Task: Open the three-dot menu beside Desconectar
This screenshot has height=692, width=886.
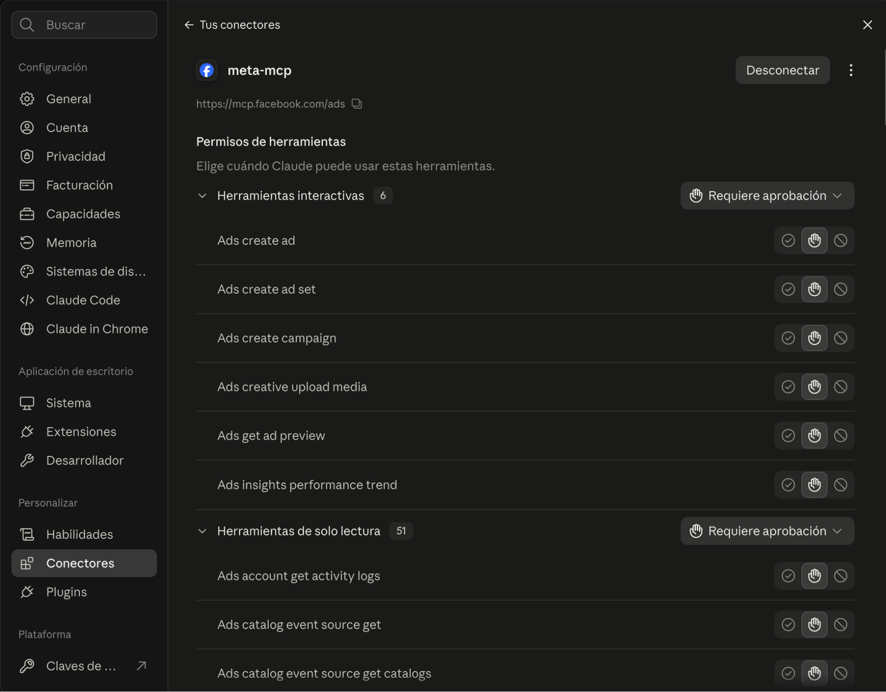Action: point(851,70)
